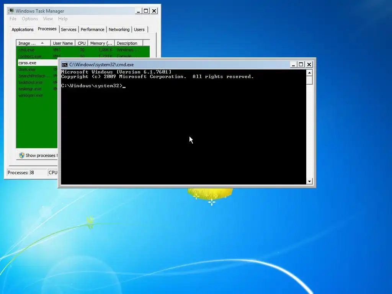Select the winlogon.exe process row
This screenshot has width=392, height=294.
click(37, 95)
